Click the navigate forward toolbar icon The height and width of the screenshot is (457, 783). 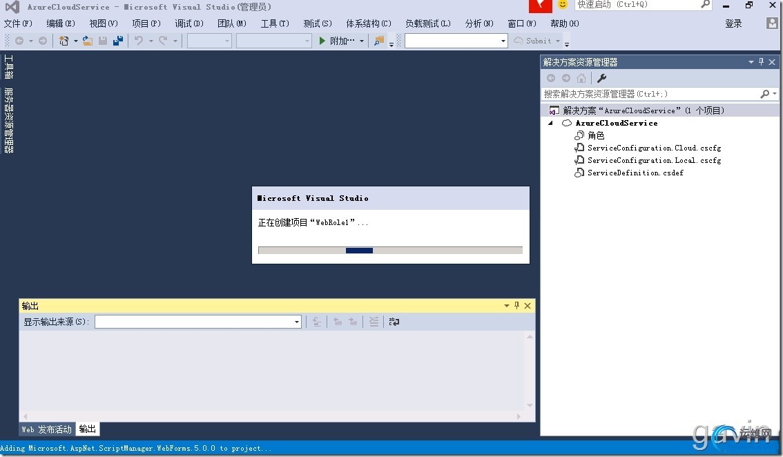pyautogui.click(x=43, y=41)
